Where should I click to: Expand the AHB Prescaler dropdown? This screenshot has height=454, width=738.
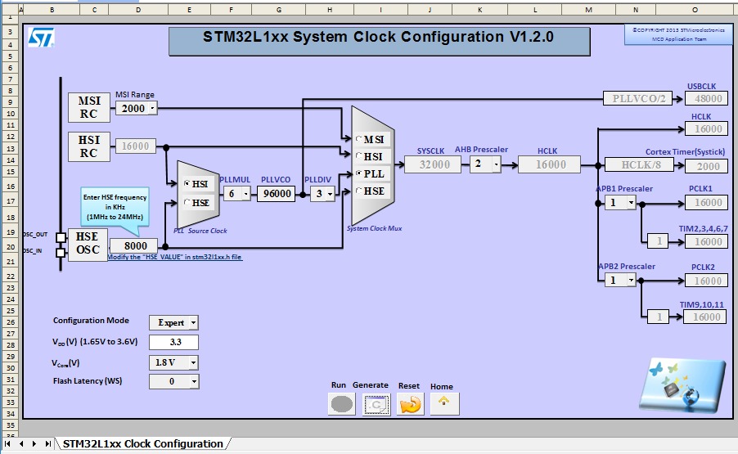(497, 164)
